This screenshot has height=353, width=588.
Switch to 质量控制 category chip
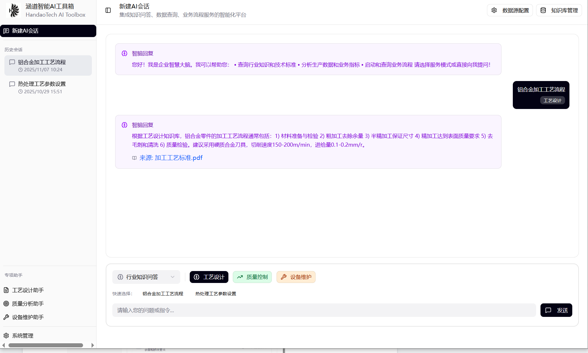pyautogui.click(x=252, y=277)
